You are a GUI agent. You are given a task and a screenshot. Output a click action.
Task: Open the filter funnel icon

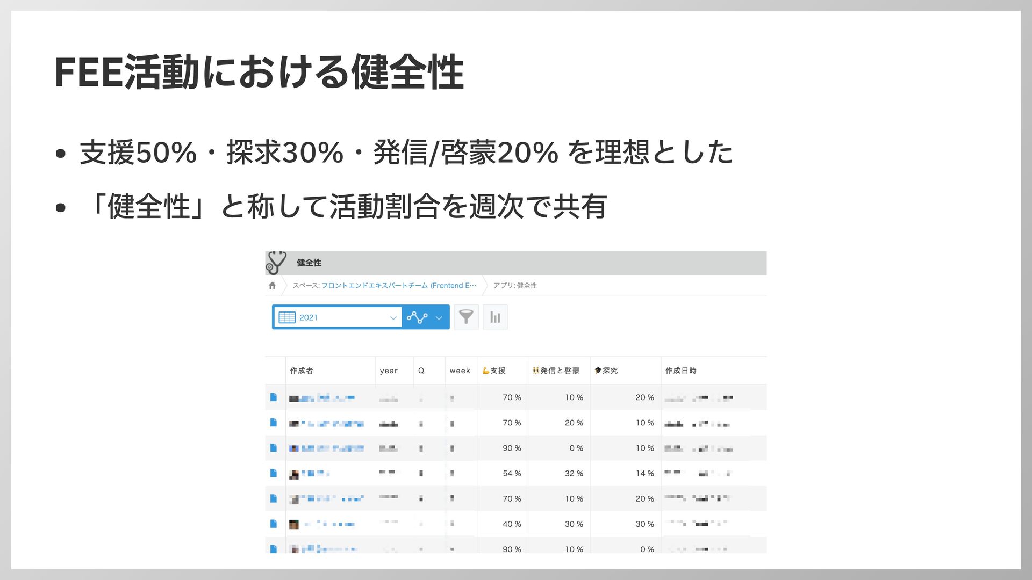pyautogui.click(x=466, y=317)
